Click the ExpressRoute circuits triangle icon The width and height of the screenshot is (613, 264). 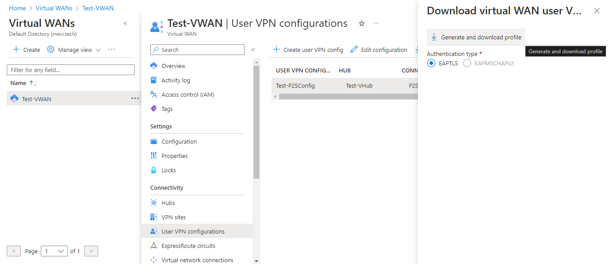click(154, 246)
